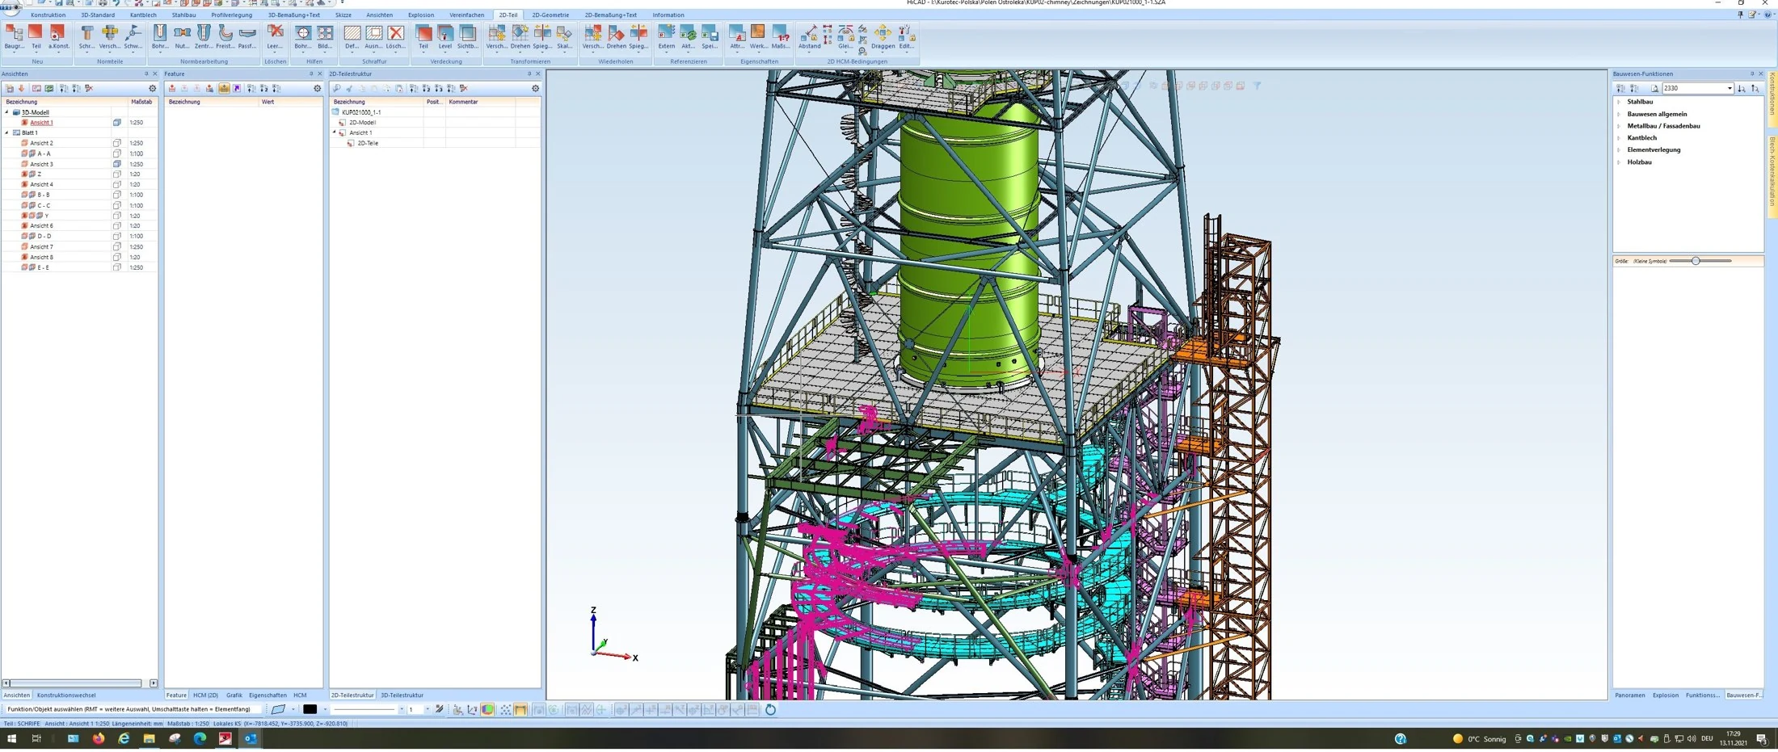Toggle the highlighted snap-frame icon in bottom toolbar
Image resolution: width=1778 pixels, height=752 pixels.
[x=520, y=710]
